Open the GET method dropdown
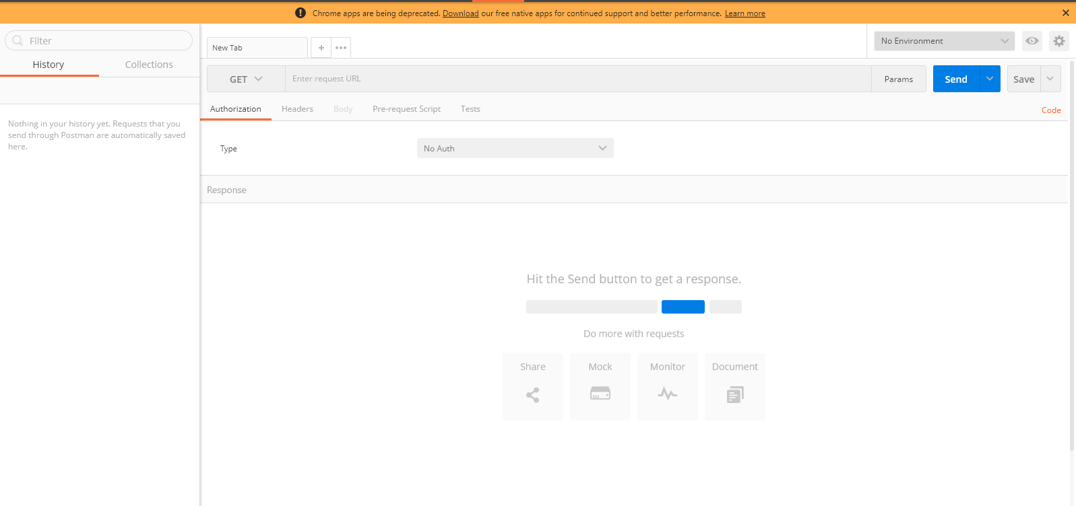 click(x=246, y=79)
